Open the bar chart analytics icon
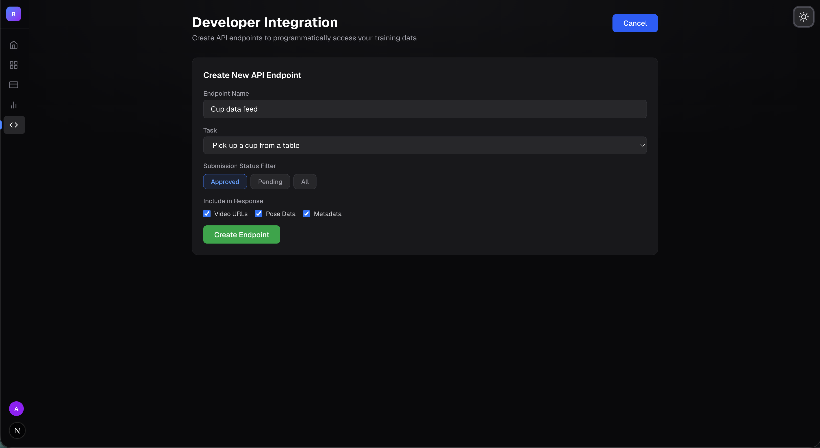This screenshot has height=448, width=820. (x=14, y=105)
